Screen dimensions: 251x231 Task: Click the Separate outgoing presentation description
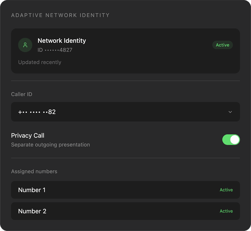(50, 145)
